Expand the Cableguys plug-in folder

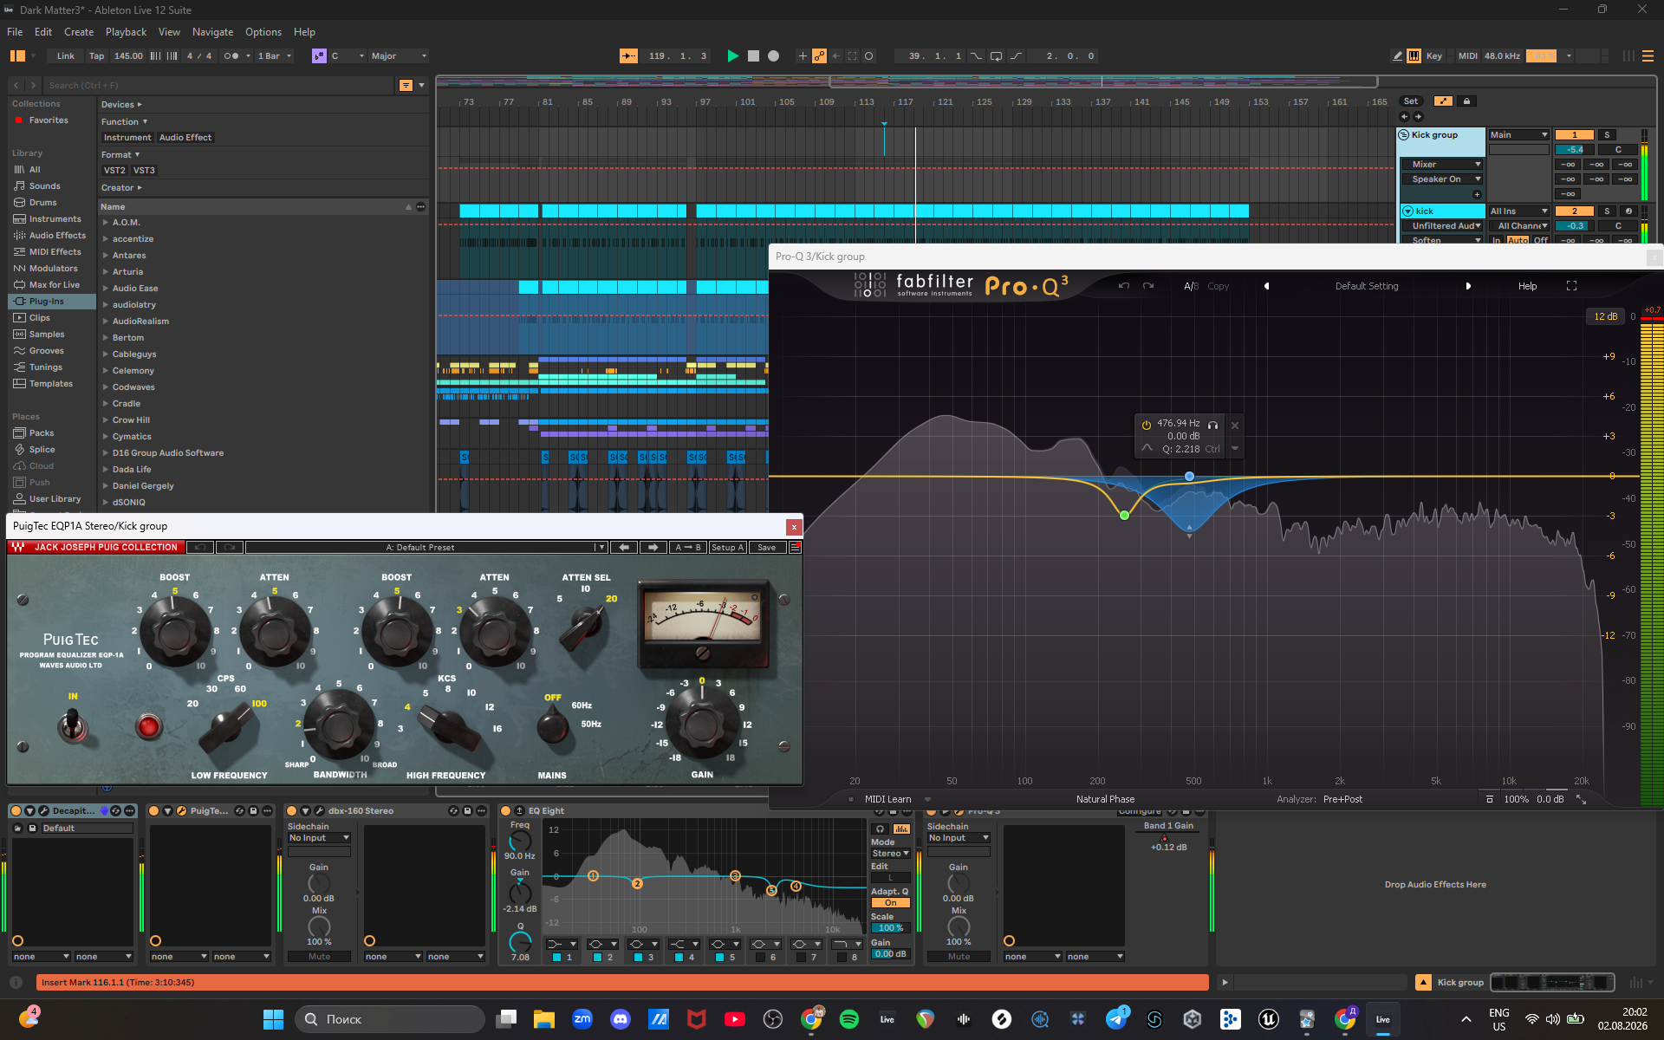tap(106, 354)
